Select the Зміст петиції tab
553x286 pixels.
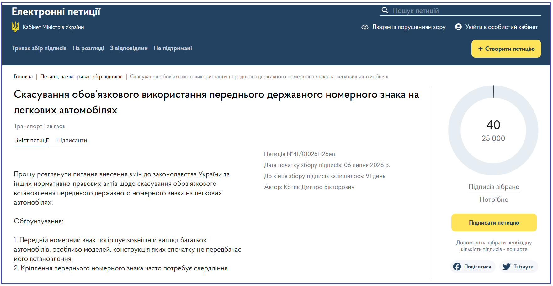click(x=32, y=140)
